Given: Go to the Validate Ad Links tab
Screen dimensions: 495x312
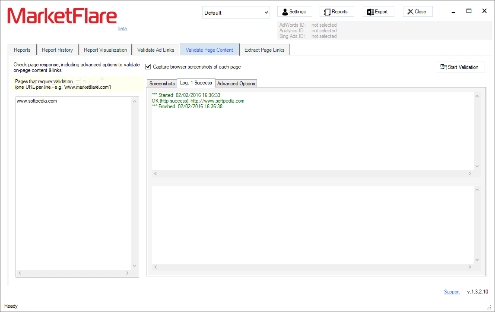Looking at the screenshot, I should pos(155,50).
